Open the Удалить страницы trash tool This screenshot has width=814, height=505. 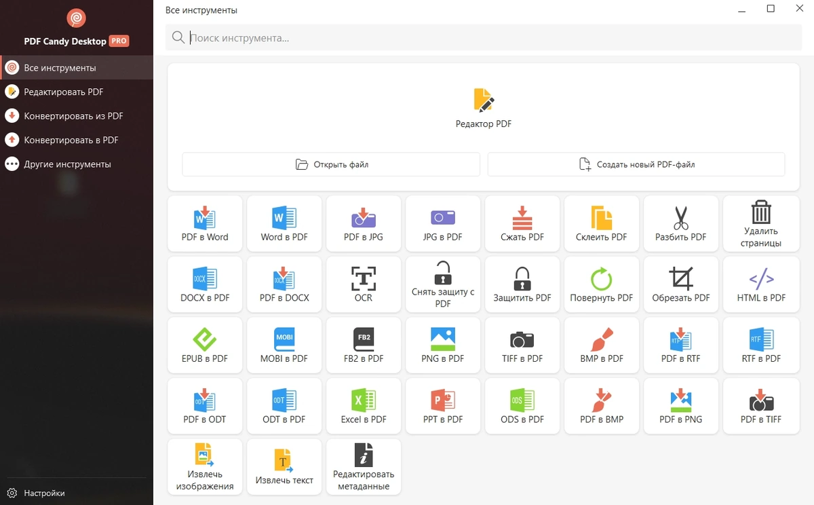pos(760,224)
